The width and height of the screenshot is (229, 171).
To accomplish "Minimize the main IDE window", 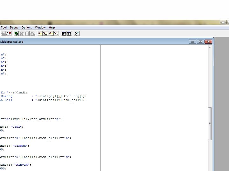I will pyautogui.click(x=223, y=22).
